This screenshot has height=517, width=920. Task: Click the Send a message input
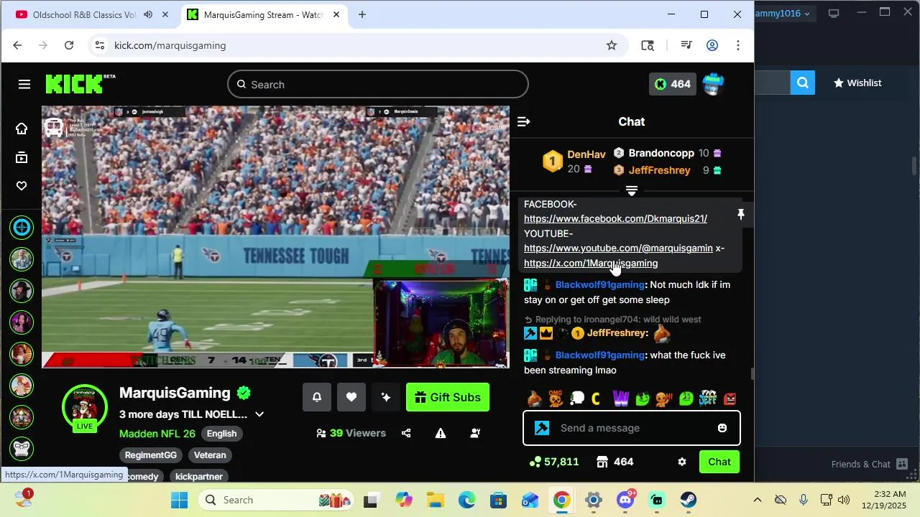632,428
